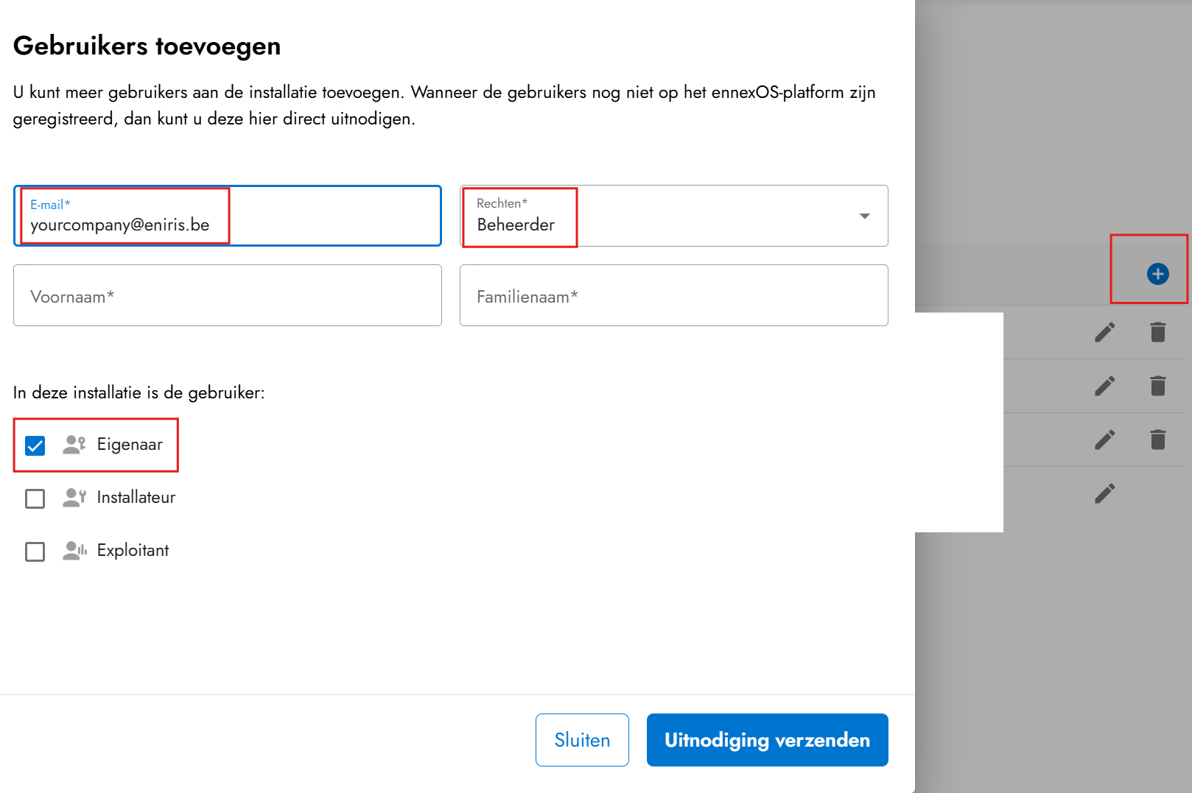The image size is (1192, 793).
Task: Click the first row's trash delete icon
Action: 1157,332
